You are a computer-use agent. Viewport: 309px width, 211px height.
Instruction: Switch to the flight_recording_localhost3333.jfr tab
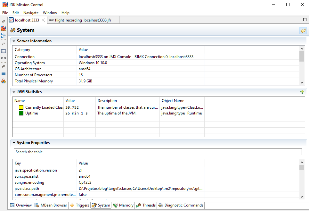coord(83,20)
